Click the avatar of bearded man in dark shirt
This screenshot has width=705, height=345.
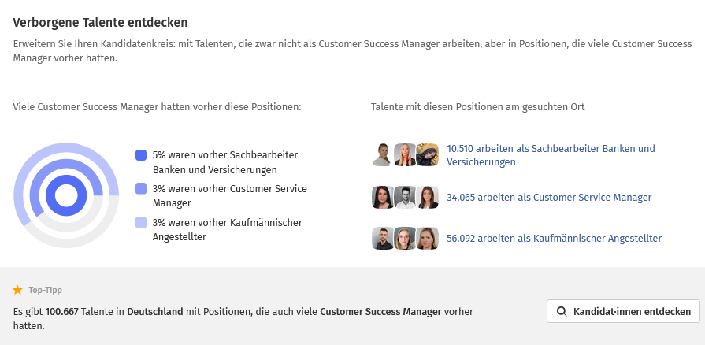384,238
